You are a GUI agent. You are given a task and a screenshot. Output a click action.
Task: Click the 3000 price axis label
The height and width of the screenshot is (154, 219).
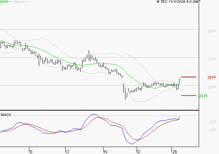point(212,59)
